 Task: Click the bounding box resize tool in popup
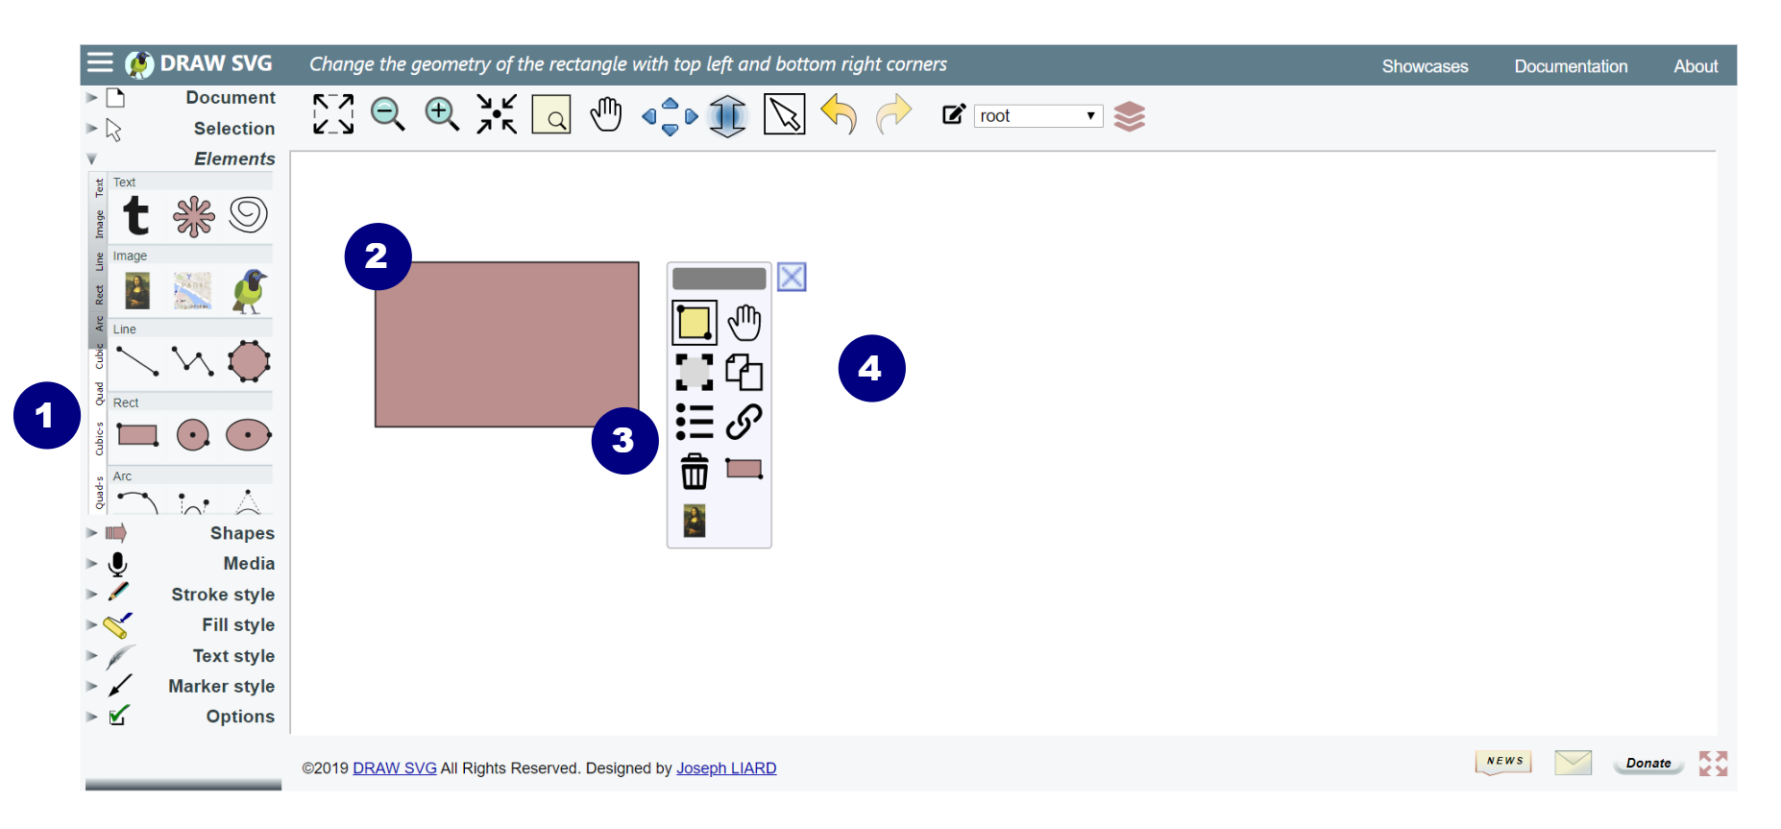[x=694, y=372]
